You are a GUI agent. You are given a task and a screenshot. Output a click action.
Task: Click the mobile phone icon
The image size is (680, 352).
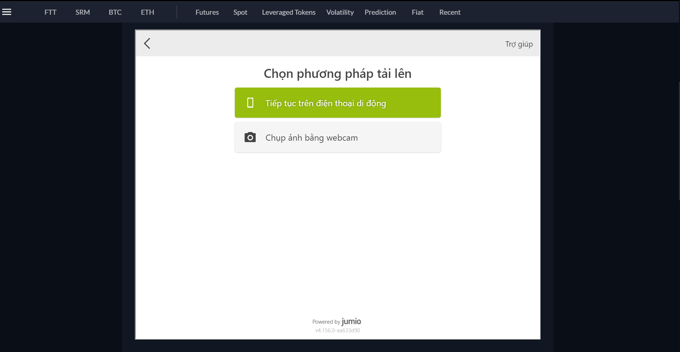click(250, 103)
